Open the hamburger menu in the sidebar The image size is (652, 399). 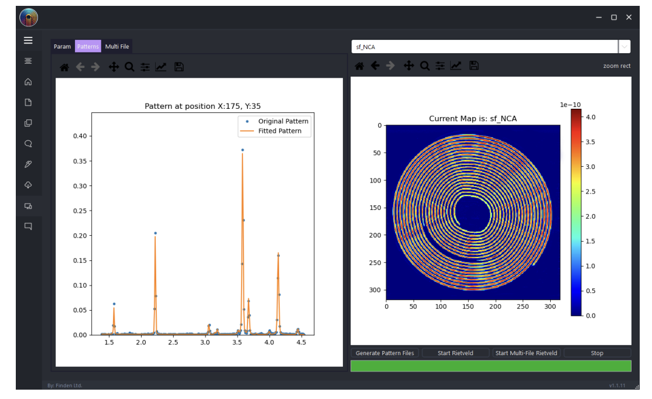click(28, 40)
